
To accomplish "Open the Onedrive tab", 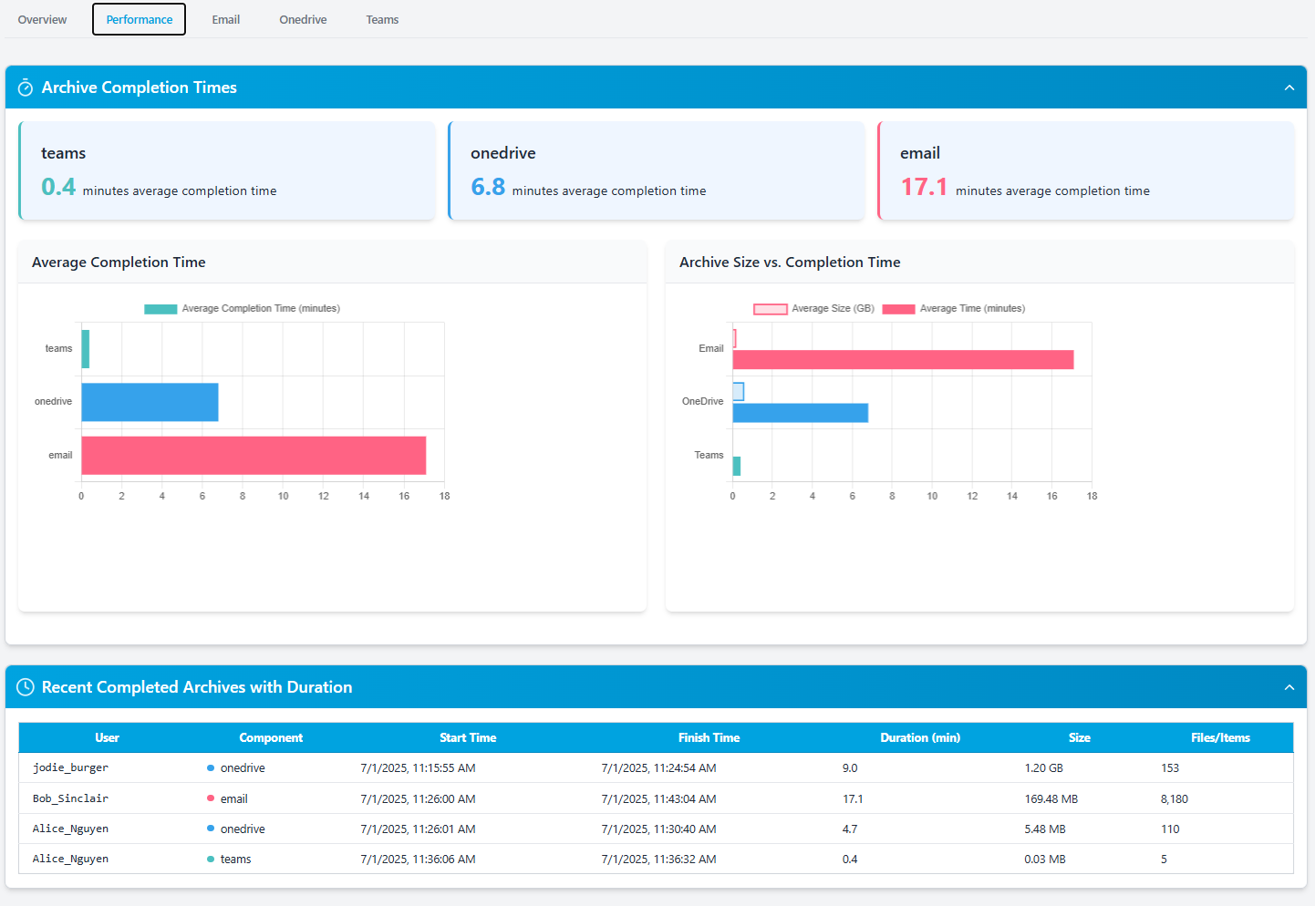I will click(x=303, y=19).
